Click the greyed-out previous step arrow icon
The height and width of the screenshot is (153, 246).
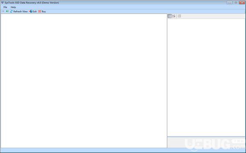[3, 11]
